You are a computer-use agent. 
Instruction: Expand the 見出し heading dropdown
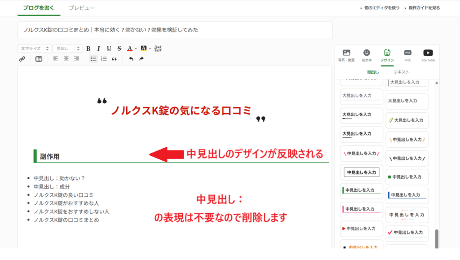pos(67,48)
